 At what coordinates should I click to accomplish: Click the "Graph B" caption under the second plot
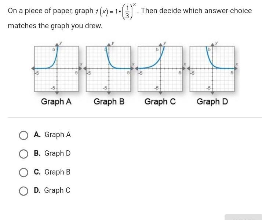(109, 102)
